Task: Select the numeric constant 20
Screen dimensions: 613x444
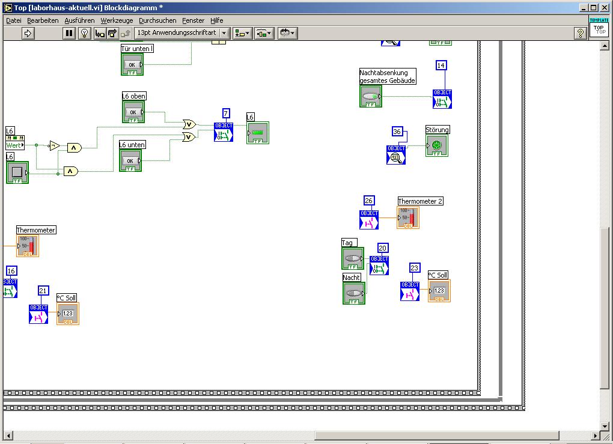Action: (383, 248)
